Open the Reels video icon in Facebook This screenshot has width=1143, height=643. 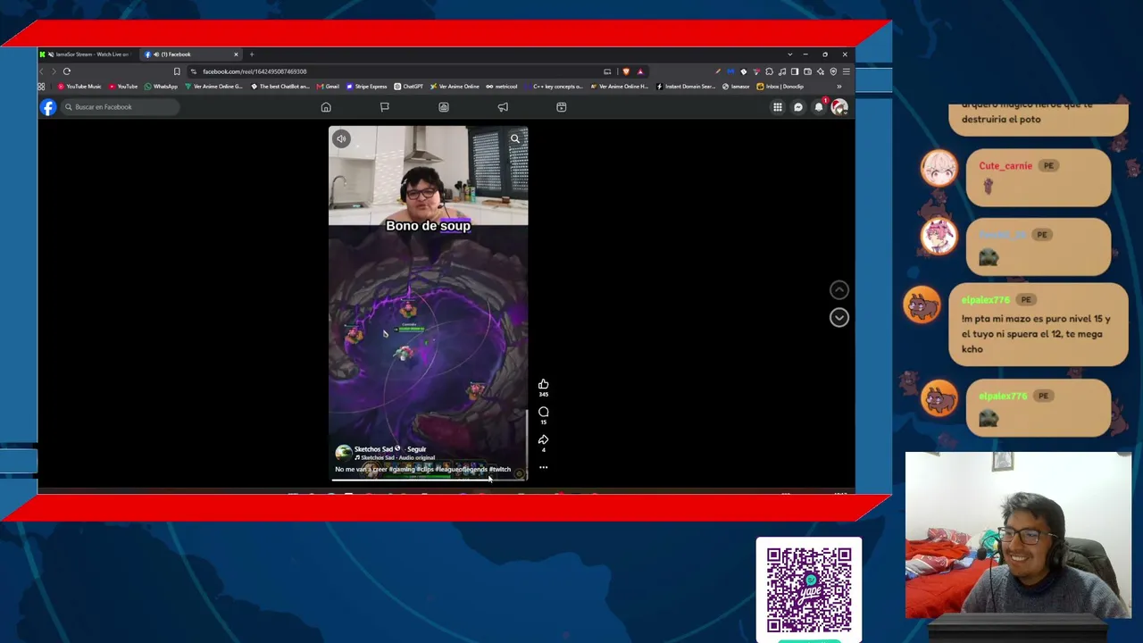(562, 107)
